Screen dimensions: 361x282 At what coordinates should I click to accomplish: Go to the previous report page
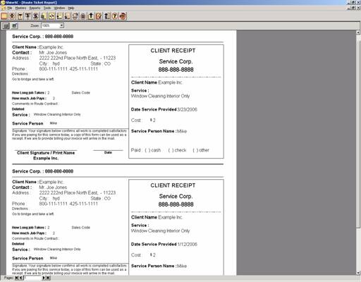[x=21, y=278]
